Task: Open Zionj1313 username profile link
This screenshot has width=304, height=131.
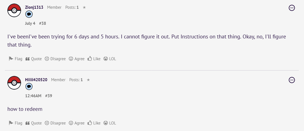Action: pyautogui.click(x=34, y=7)
